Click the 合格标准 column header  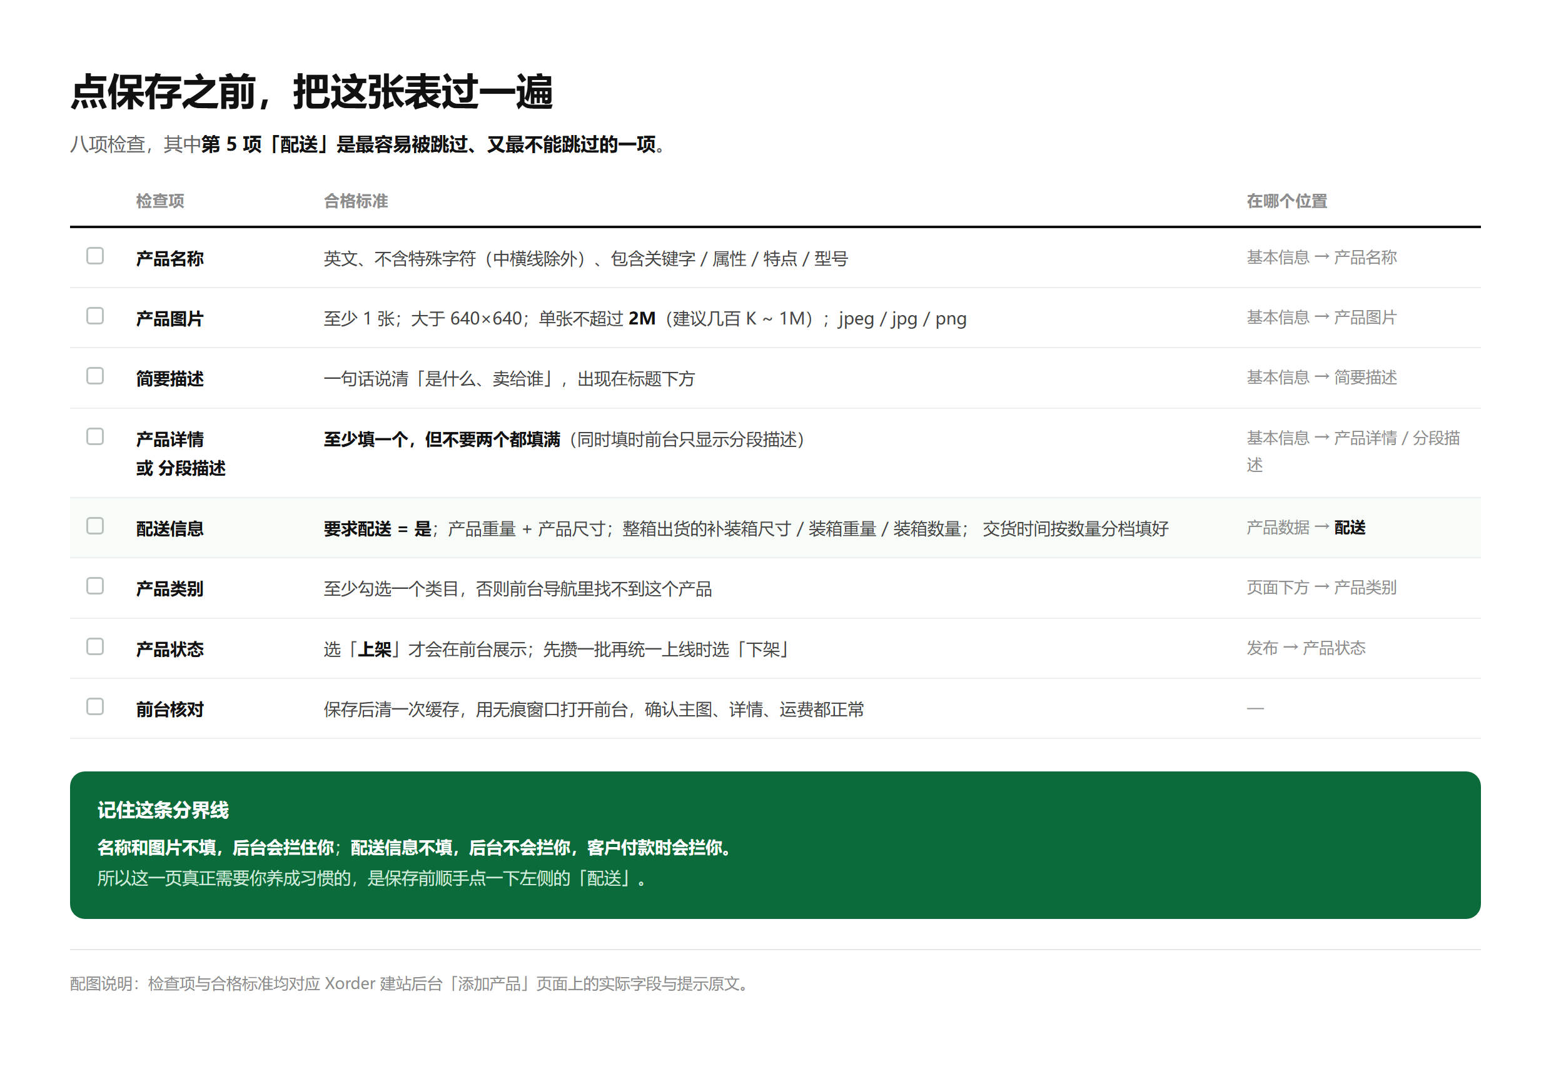(356, 201)
